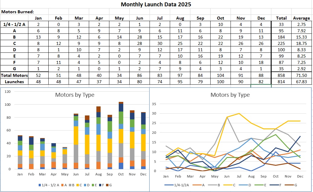Select the 1/4 - 1/2 A row label in the table

tap(15, 24)
